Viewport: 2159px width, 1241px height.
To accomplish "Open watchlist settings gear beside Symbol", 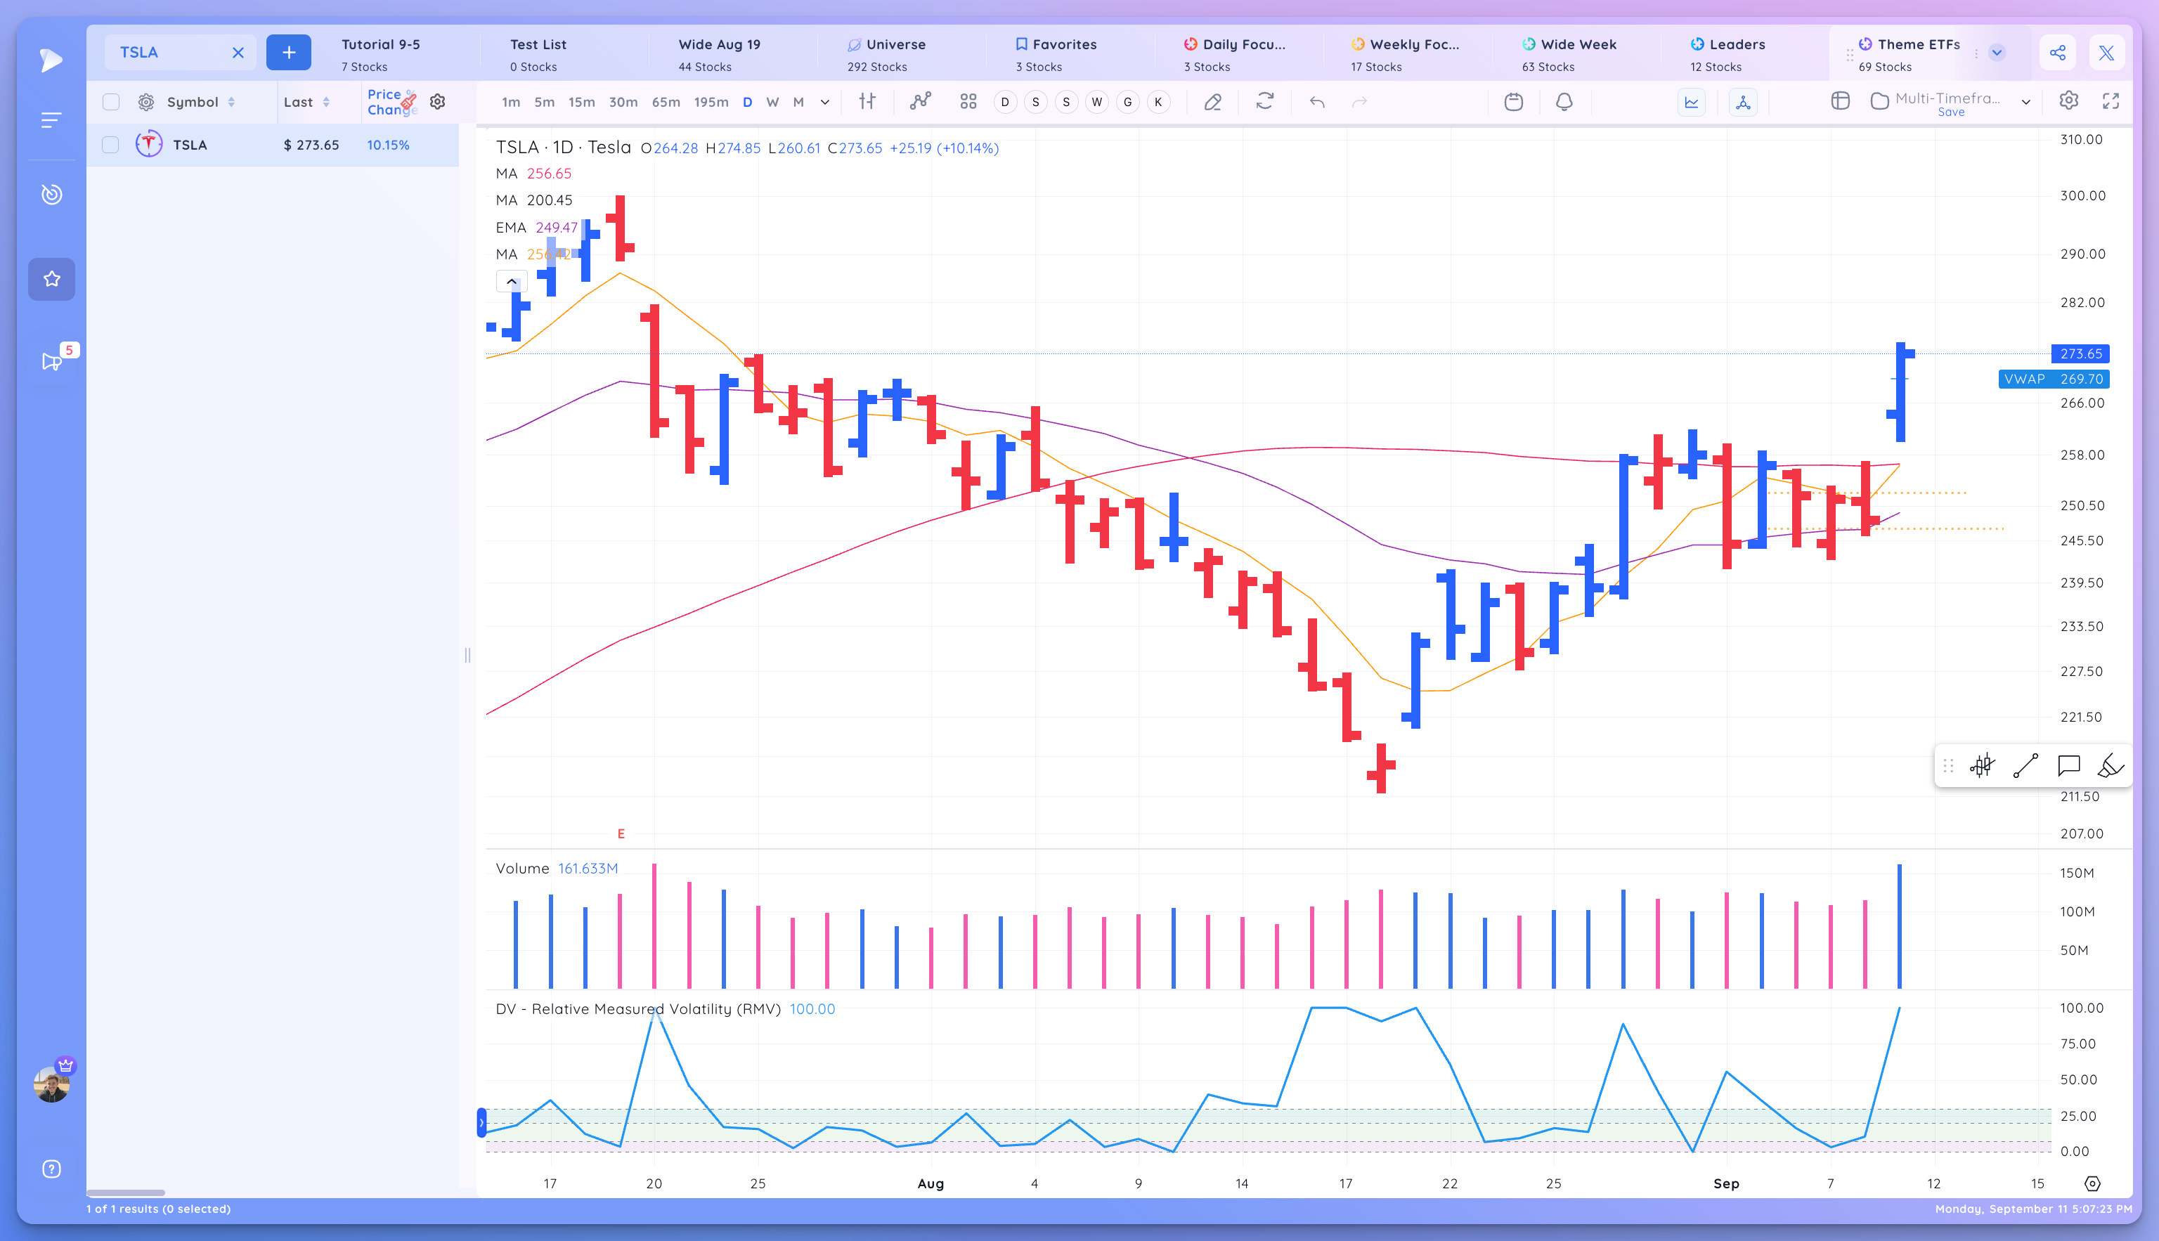I will (147, 103).
